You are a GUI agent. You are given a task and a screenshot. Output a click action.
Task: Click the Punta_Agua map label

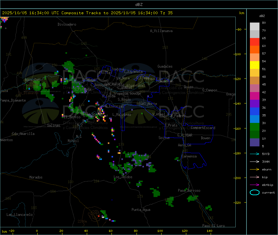point(141,210)
